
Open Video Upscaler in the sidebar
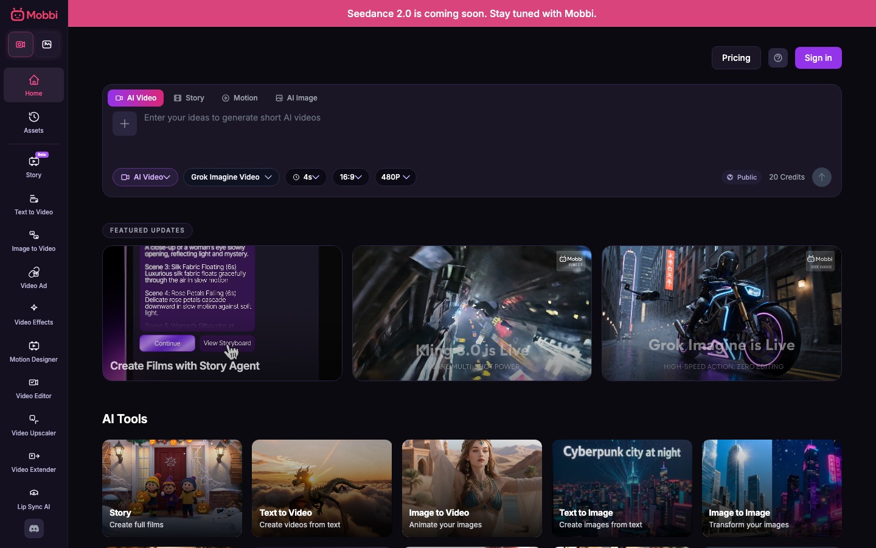point(33,426)
